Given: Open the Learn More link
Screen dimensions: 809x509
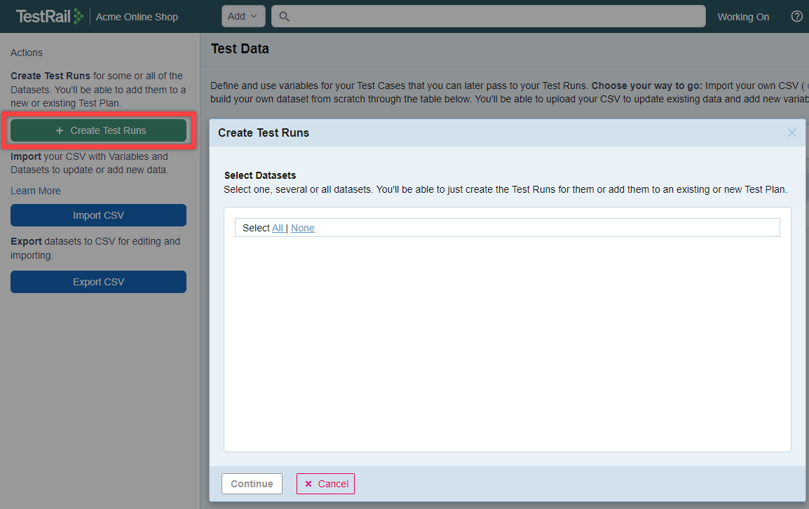Looking at the screenshot, I should click(x=36, y=191).
